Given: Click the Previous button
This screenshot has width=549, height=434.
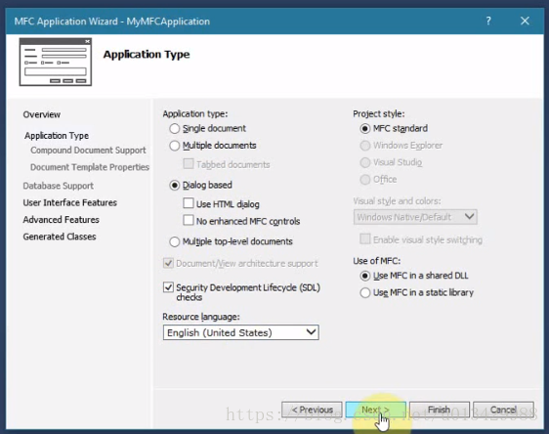Looking at the screenshot, I should [x=312, y=410].
